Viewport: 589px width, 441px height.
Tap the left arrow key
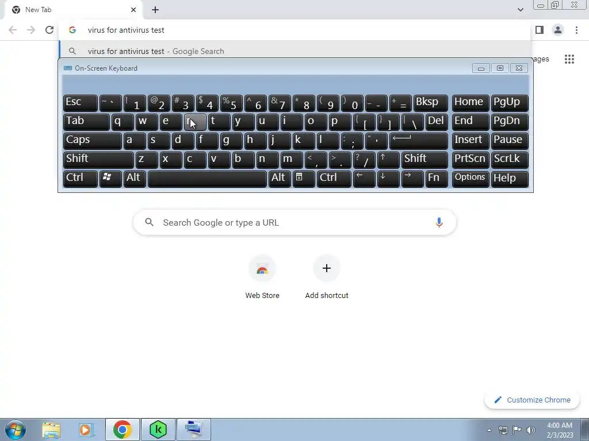pyautogui.click(x=364, y=179)
